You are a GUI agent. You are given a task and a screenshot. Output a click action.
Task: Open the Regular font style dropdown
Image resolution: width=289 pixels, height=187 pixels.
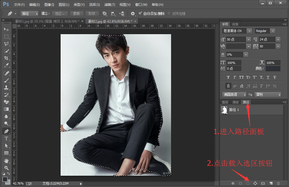point(273,31)
